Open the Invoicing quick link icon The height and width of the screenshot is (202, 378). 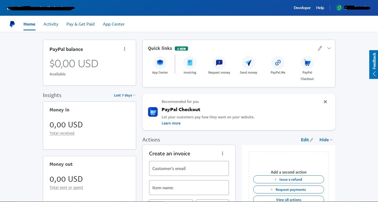(x=190, y=63)
